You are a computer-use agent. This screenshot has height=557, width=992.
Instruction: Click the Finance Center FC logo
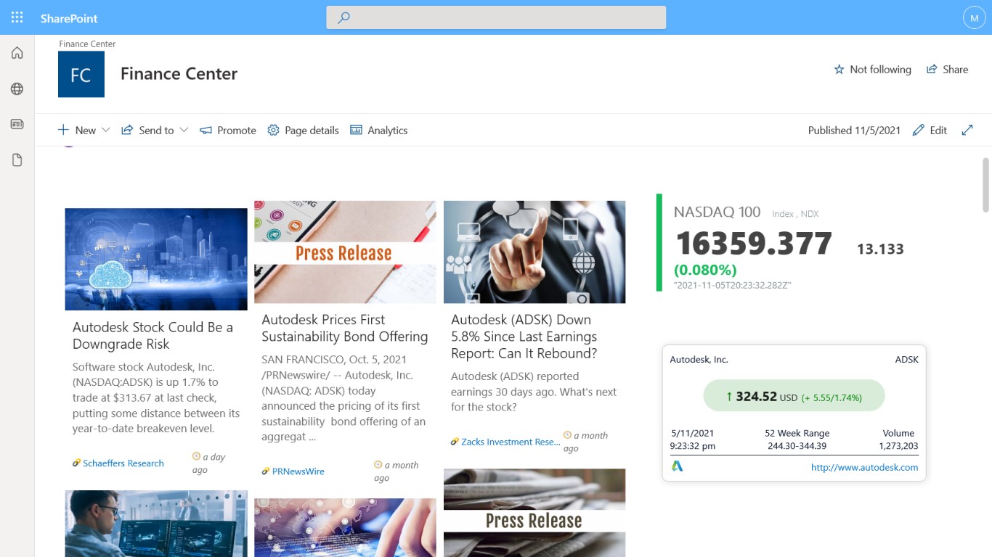tap(81, 74)
